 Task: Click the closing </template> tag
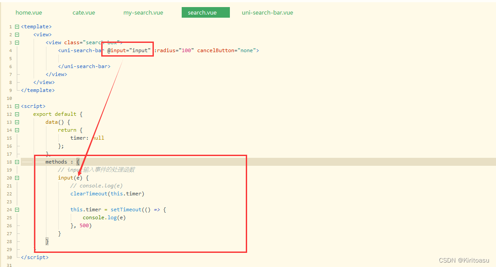coord(38,90)
